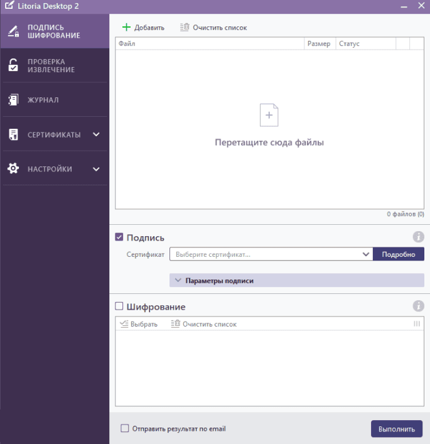The width and height of the screenshot is (430, 444).
Task: Click the Выполнить button
Action: click(x=396, y=429)
